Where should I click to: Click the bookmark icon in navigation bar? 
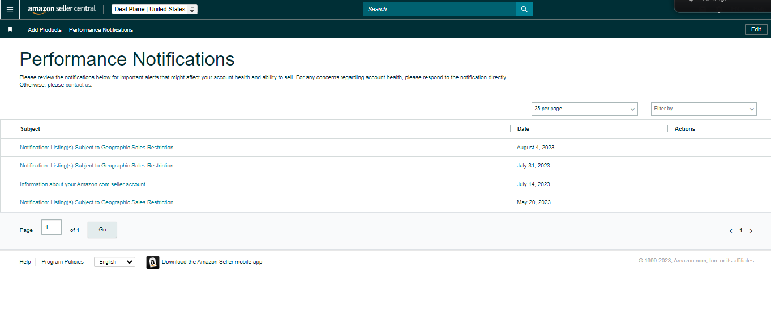coord(10,29)
